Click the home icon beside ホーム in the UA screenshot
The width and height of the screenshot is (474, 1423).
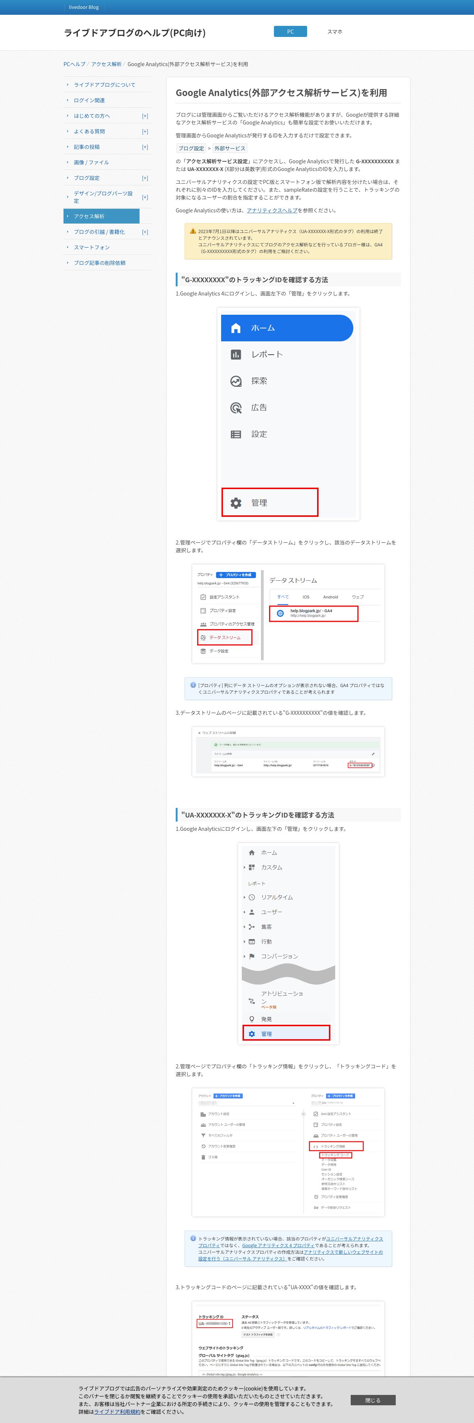[x=252, y=852]
